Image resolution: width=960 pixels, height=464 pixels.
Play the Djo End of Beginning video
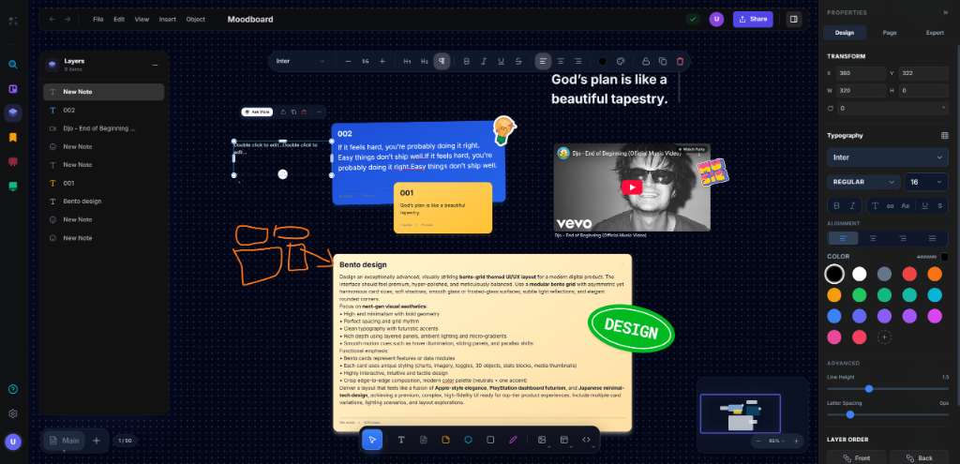632,187
